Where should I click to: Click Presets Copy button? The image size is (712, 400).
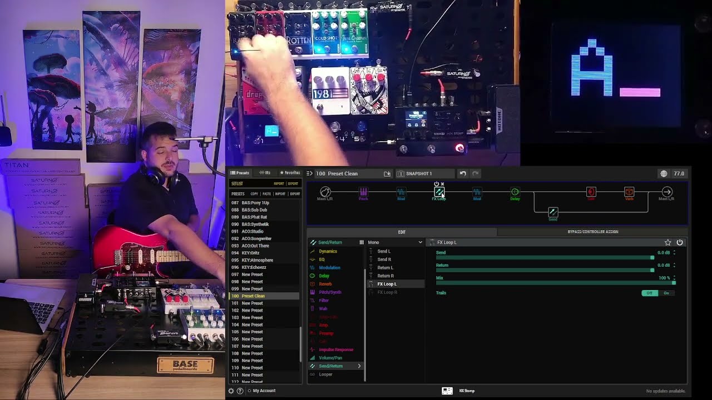(254, 194)
